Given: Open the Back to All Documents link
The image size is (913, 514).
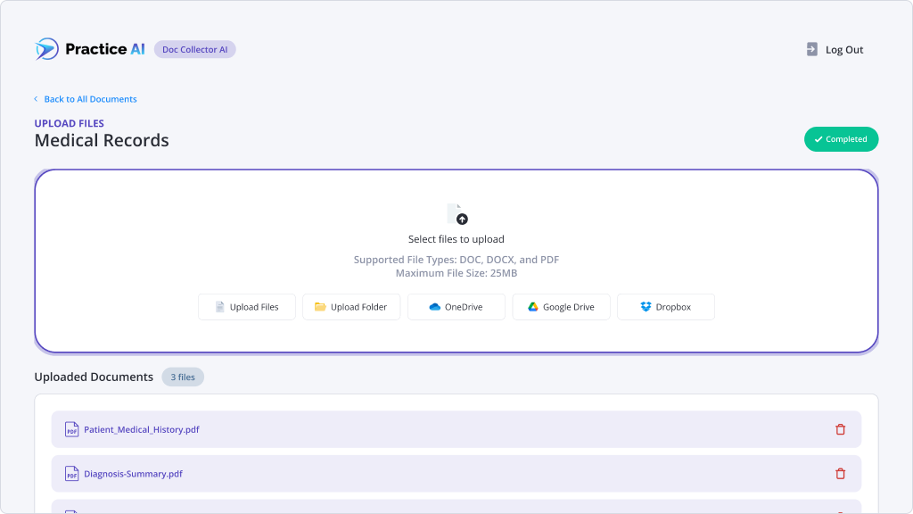Looking at the screenshot, I should click(89, 99).
